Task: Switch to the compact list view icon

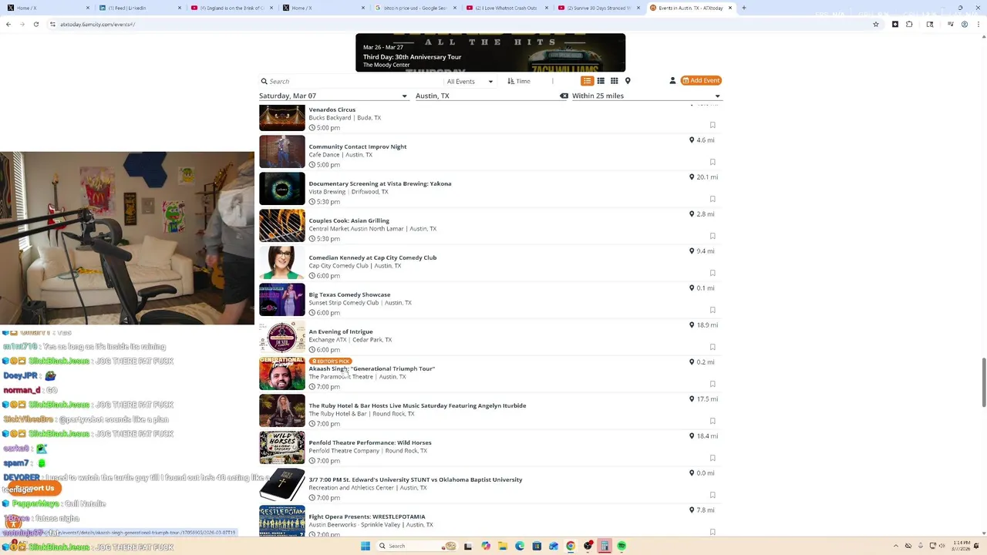Action: click(x=601, y=81)
